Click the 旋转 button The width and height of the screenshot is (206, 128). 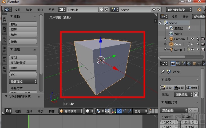coord(23,29)
